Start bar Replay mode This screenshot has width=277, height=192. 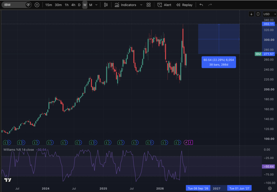184,5
